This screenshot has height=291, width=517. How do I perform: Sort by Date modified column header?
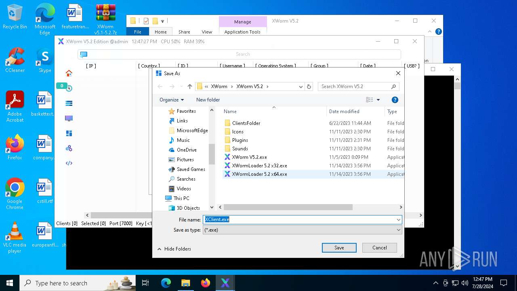344,112
